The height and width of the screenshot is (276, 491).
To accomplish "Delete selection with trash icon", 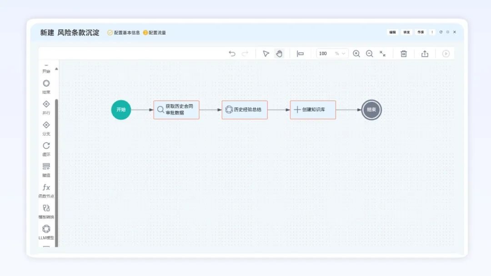I will pyautogui.click(x=404, y=54).
